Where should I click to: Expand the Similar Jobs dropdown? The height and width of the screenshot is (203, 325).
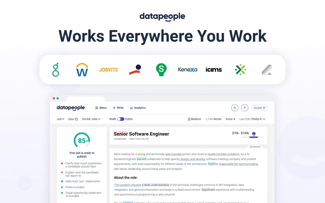[91, 119]
